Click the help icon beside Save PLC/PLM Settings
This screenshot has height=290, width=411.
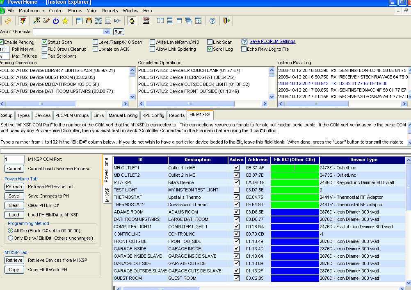(x=244, y=42)
